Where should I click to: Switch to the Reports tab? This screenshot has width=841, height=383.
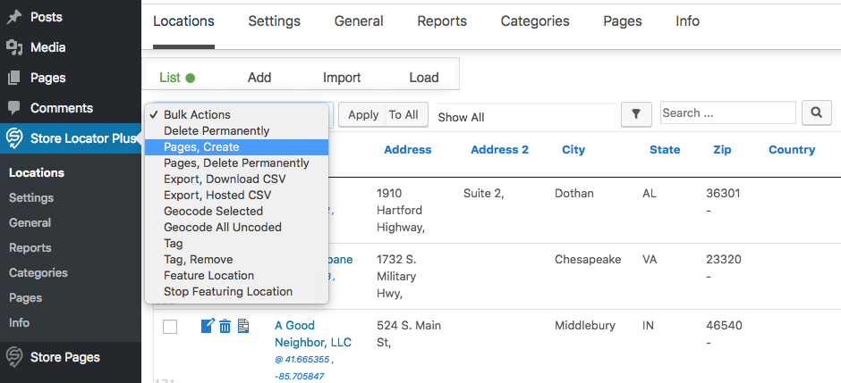click(442, 21)
